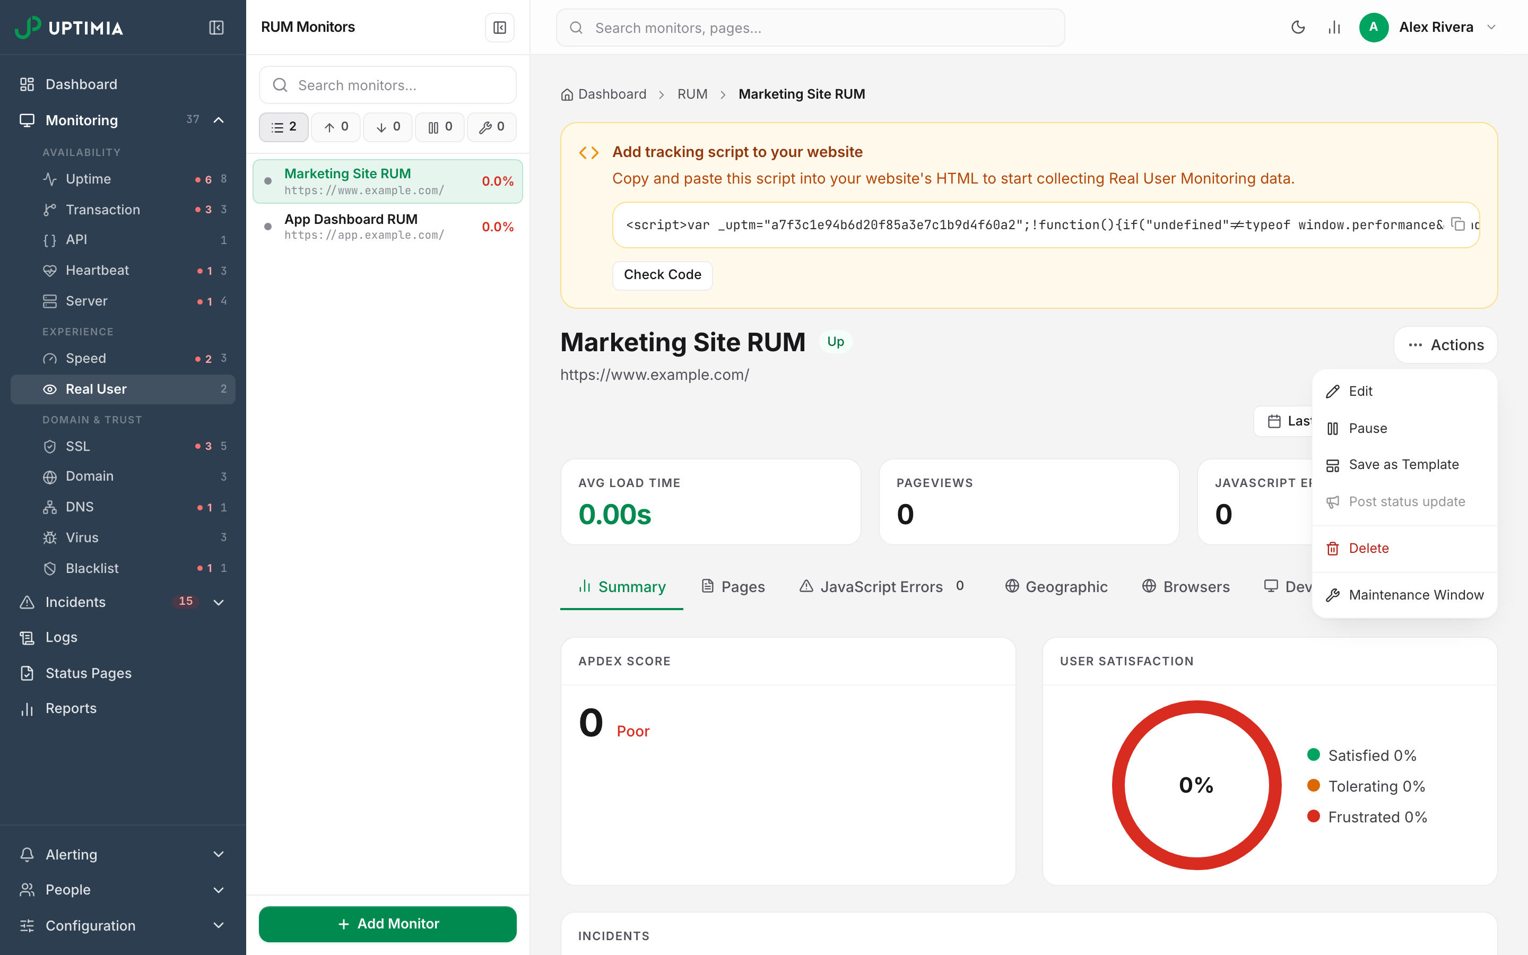Open the Domain monitors section

123,476
